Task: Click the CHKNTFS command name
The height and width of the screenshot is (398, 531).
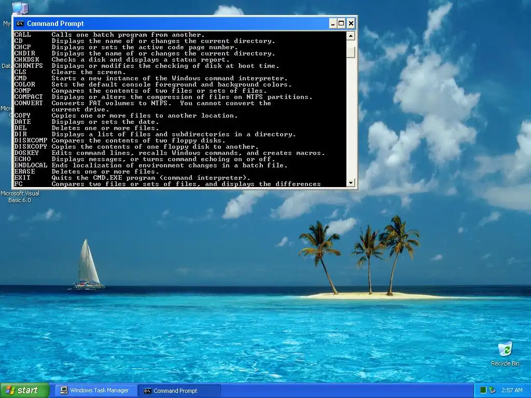Action: [29, 66]
